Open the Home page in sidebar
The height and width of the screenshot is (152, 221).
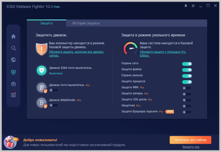[x=13, y=36]
